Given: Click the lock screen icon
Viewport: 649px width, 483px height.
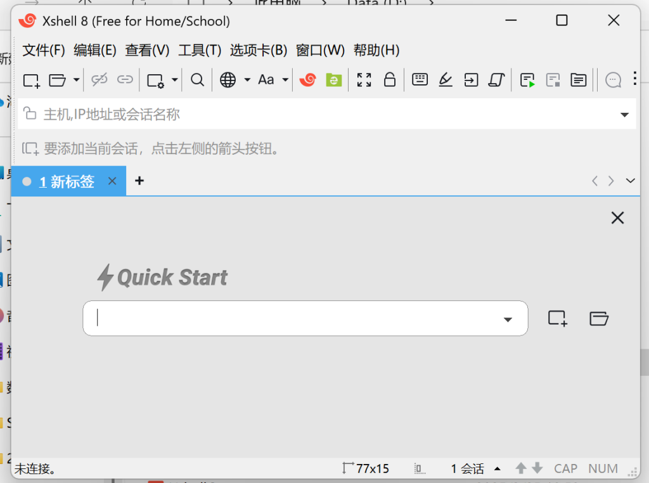Looking at the screenshot, I should tap(390, 80).
